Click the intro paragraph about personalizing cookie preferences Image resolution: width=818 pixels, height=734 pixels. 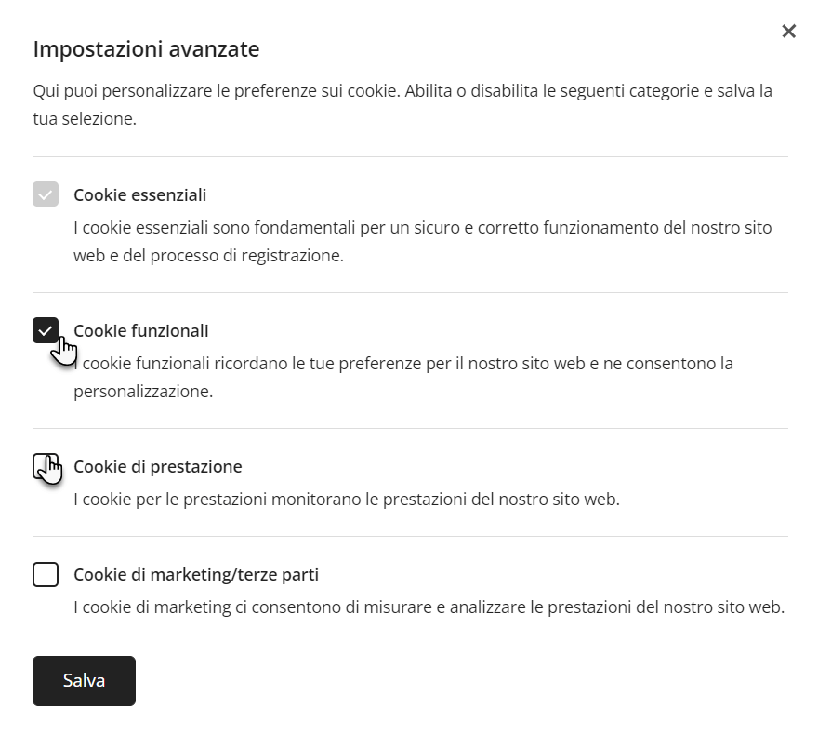click(402, 104)
